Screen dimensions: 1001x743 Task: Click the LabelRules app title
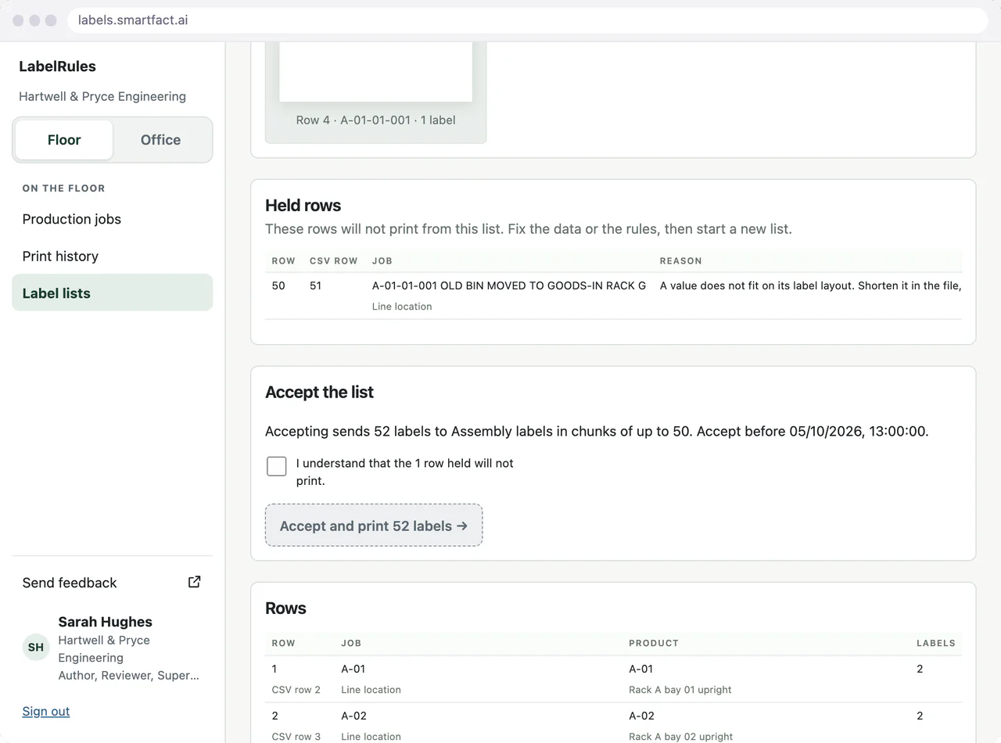[58, 66]
